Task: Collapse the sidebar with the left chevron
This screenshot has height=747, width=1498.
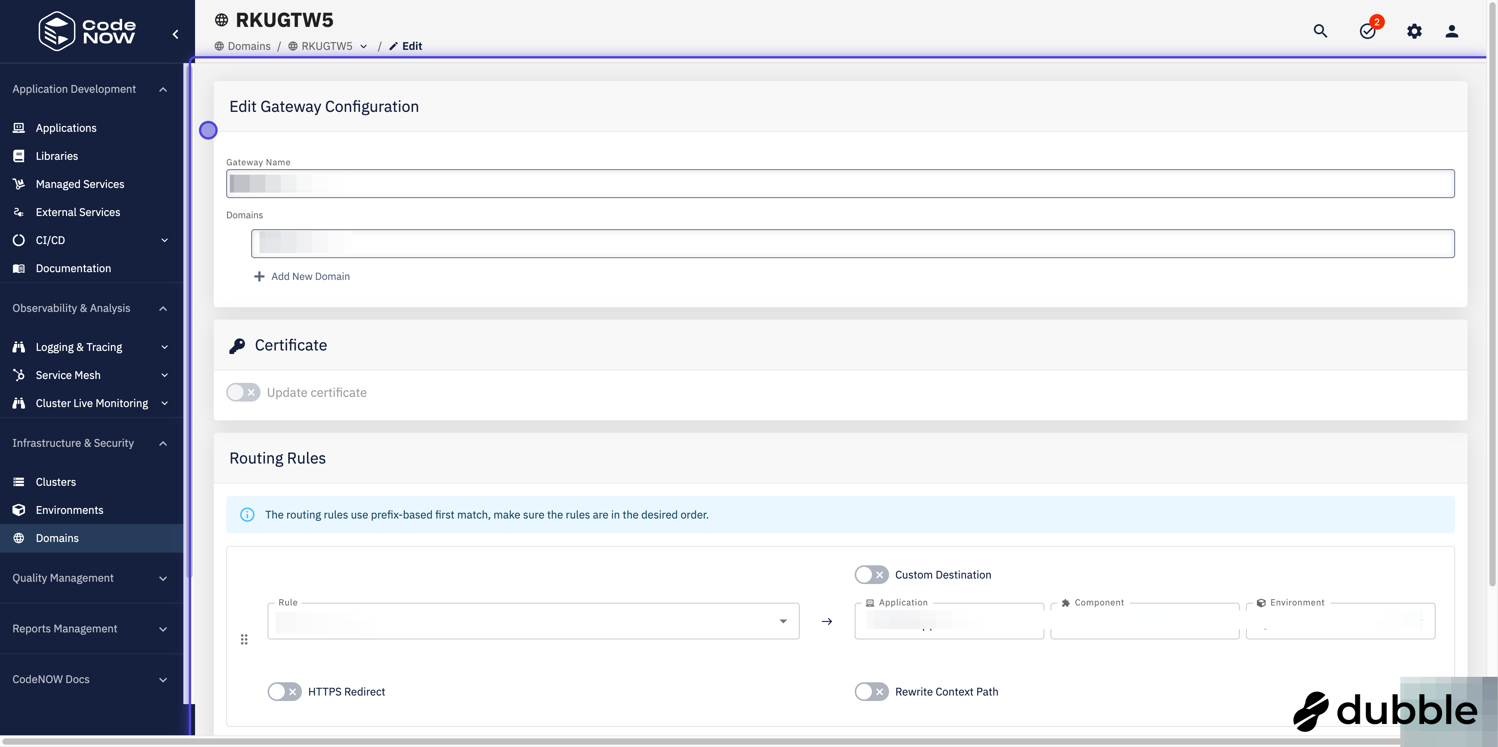Action: click(x=175, y=34)
